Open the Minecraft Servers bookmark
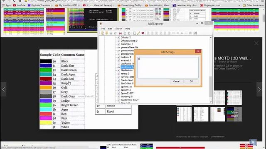The image size is (266, 149). pos(102,5)
